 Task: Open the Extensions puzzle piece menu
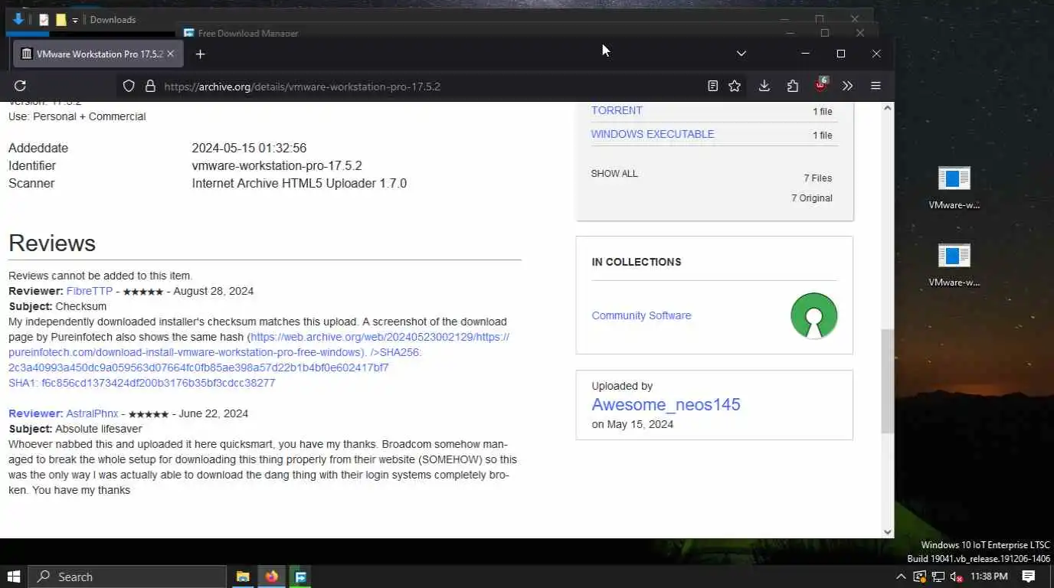click(792, 86)
